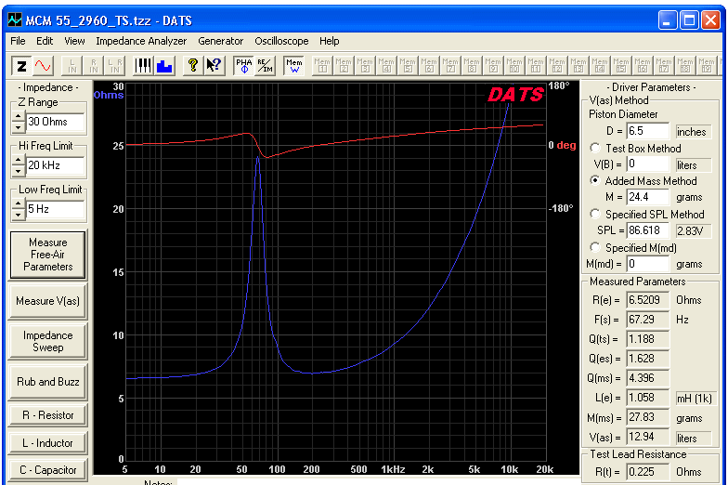728x485 pixels.
Task: Open the View menu
Action: (x=74, y=41)
